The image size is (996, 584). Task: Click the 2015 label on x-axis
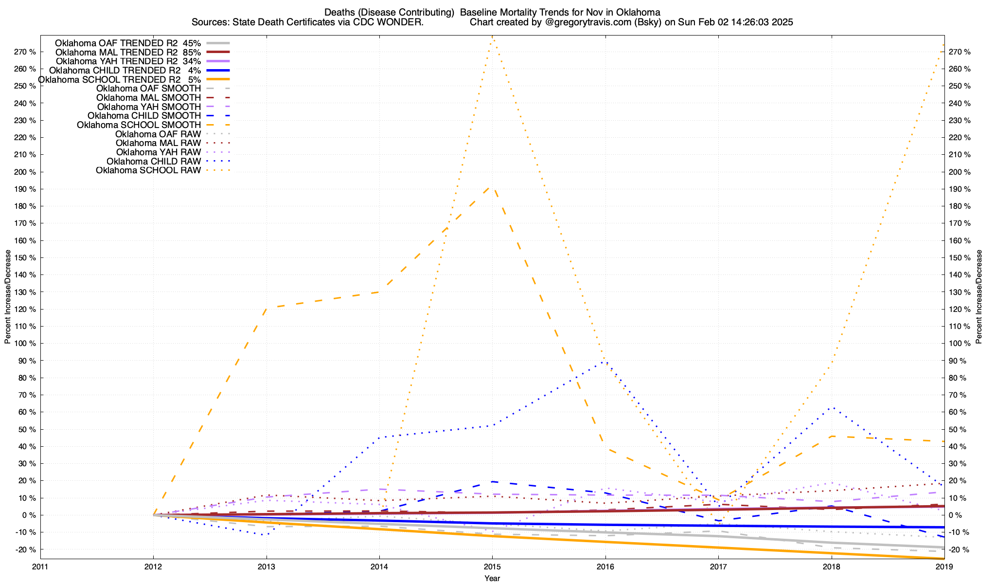492,567
